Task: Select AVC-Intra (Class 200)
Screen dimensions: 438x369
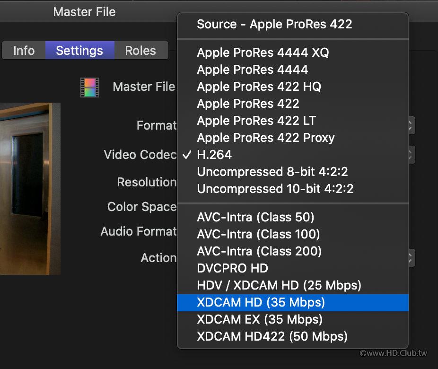Action: coord(293,251)
